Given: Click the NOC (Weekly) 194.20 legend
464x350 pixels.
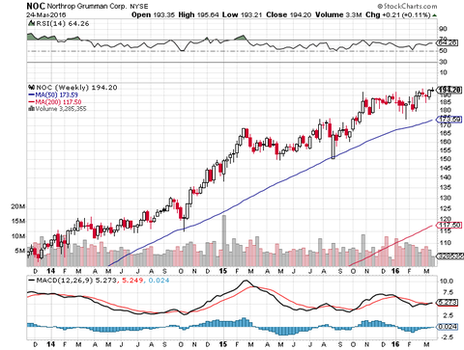Looking at the screenshot, I should pos(76,88).
